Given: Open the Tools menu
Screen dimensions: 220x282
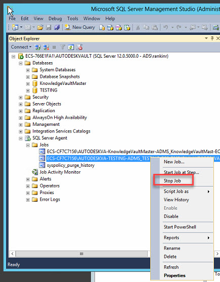Looking at the screenshot, I should [72, 19].
